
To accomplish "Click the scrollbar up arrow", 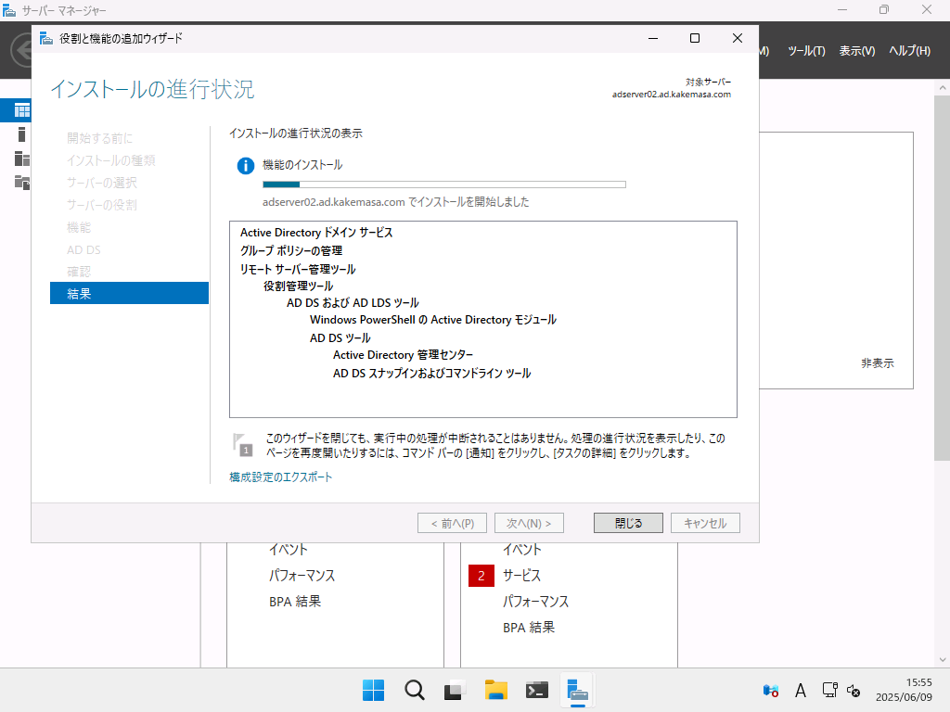I will (x=943, y=88).
